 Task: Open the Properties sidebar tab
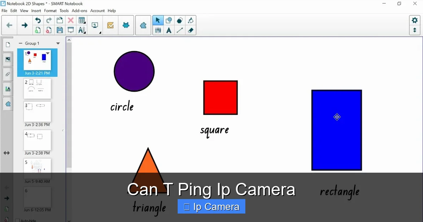click(8, 89)
